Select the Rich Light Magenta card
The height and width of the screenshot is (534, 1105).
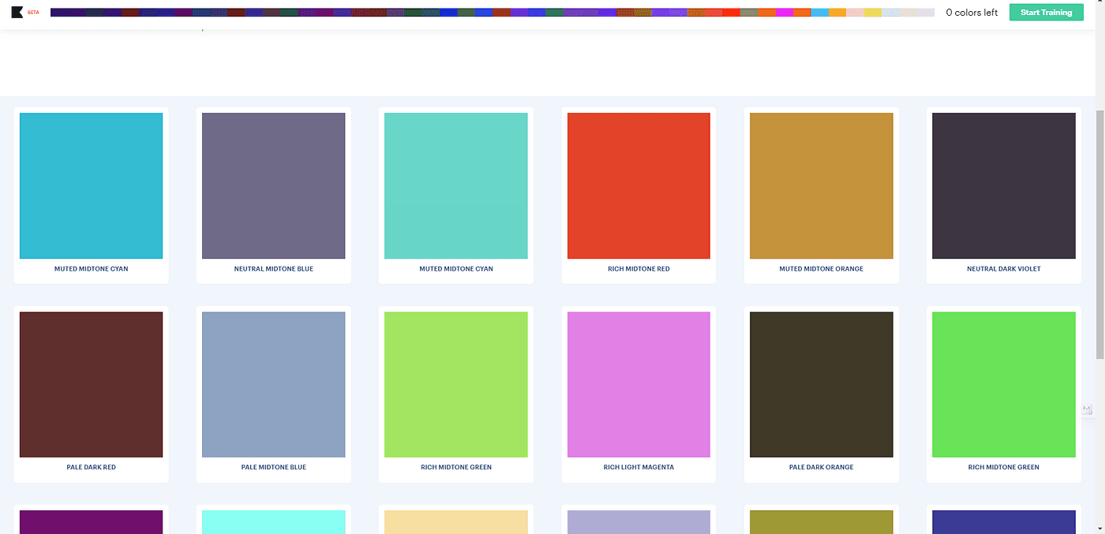[x=639, y=384]
